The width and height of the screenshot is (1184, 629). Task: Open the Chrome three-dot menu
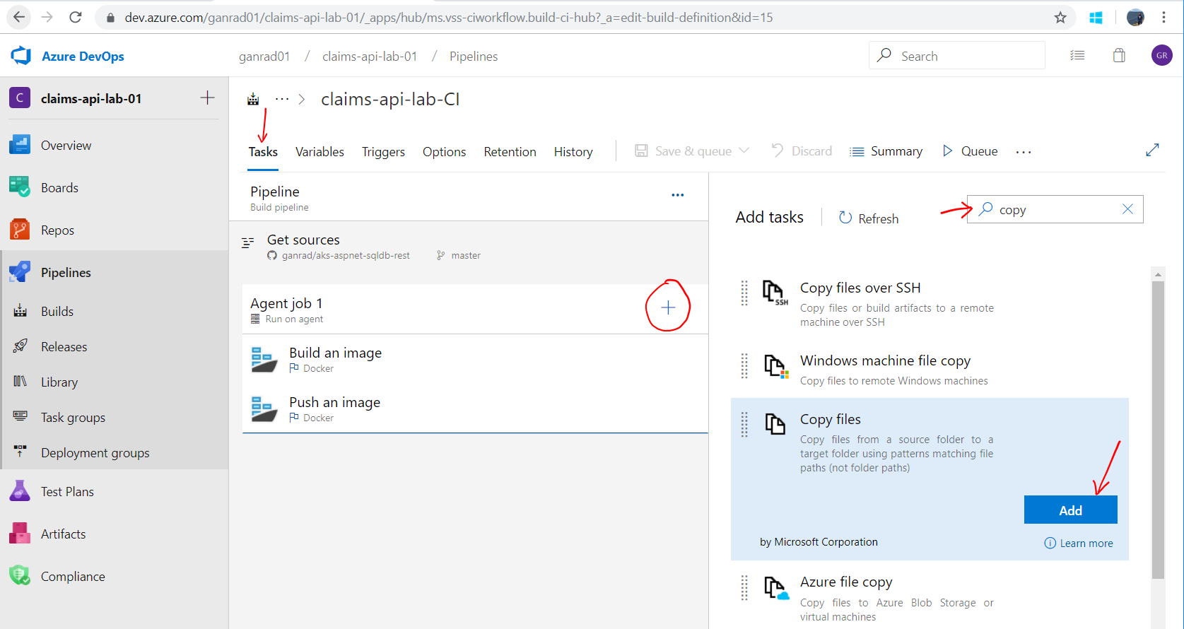[x=1164, y=18]
